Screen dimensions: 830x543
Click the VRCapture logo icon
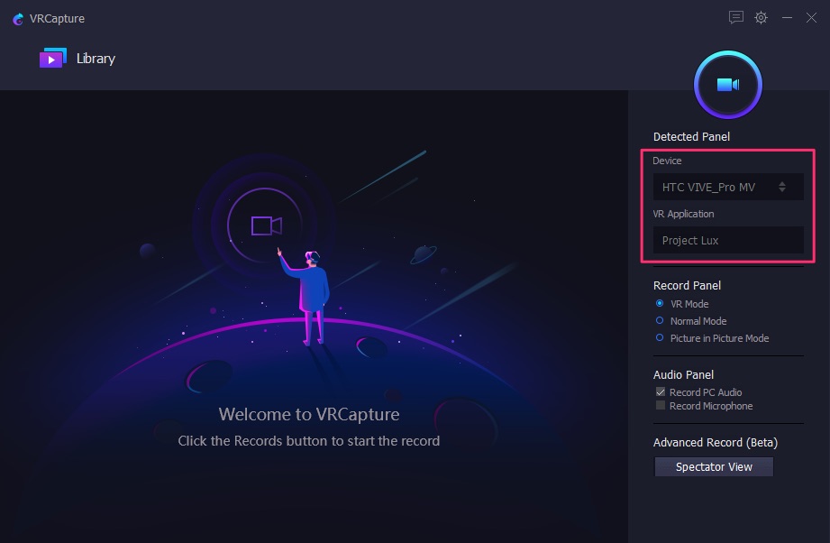(18, 19)
